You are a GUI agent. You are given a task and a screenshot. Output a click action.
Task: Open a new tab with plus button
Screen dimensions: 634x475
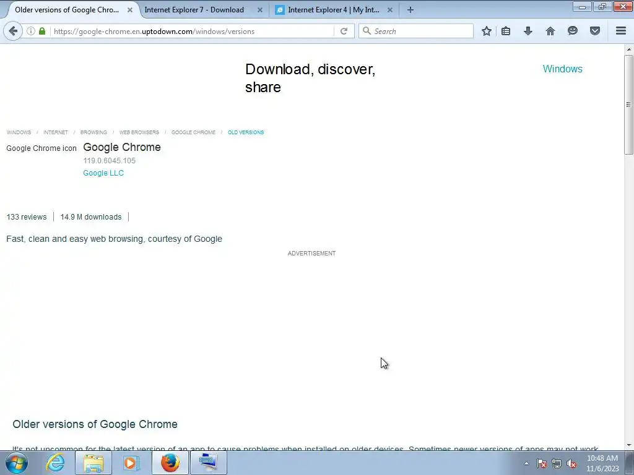tap(410, 10)
